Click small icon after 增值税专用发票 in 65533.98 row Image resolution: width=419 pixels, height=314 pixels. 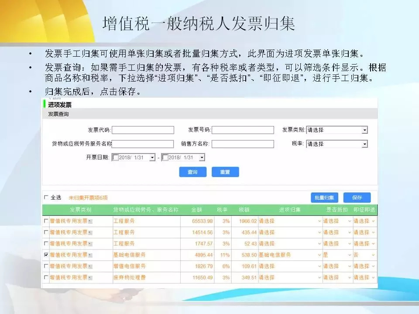coord(90,222)
